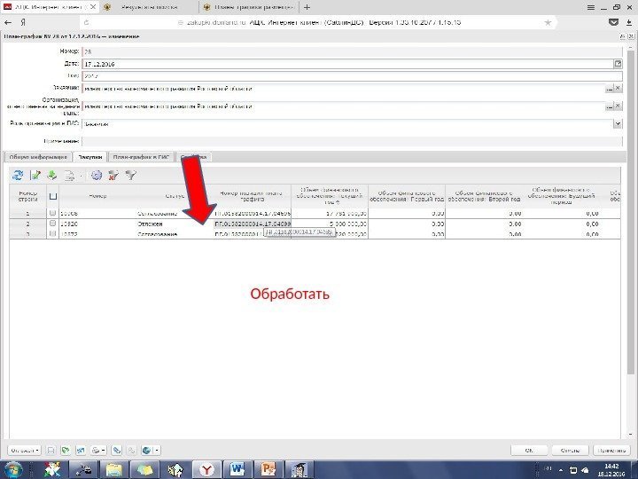Tick the checkbox for row 1
This screenshot has height=479, width=638.
pos(52,213)
